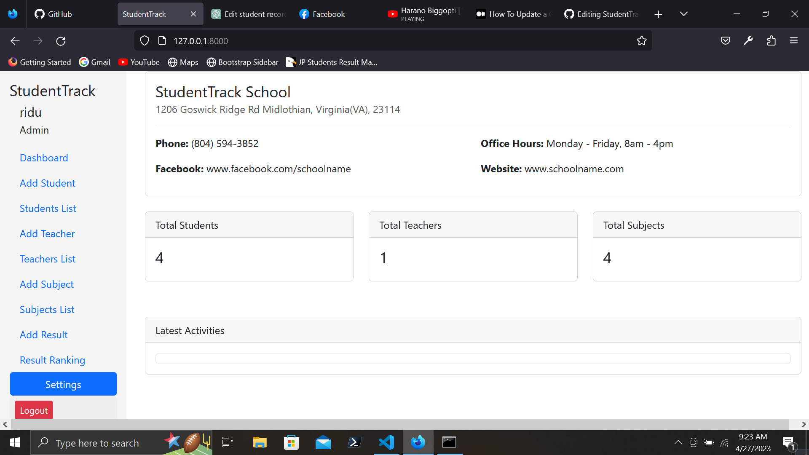Go to the Result Ranking page
The image size is (809, 455).
coord(52,360)
